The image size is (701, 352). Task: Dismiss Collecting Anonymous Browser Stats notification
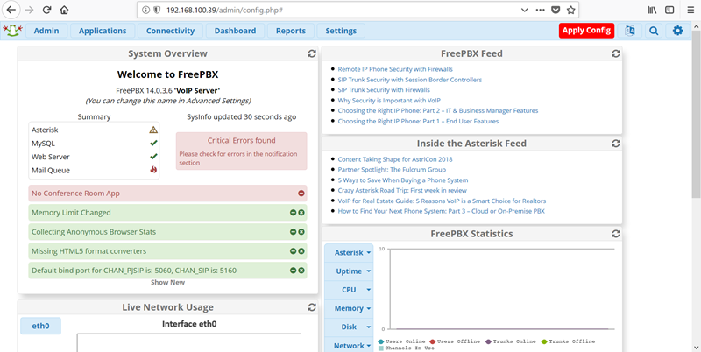pos(301,232)
